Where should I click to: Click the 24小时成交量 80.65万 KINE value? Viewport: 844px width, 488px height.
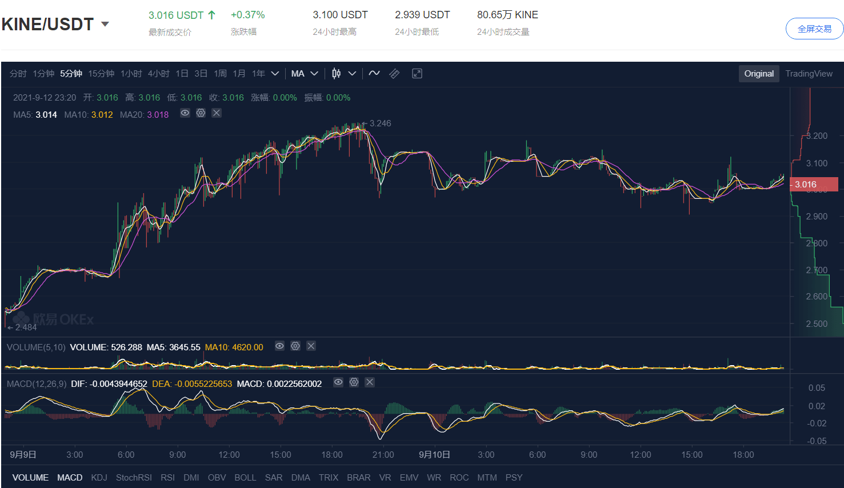click(x=507, y=15)
